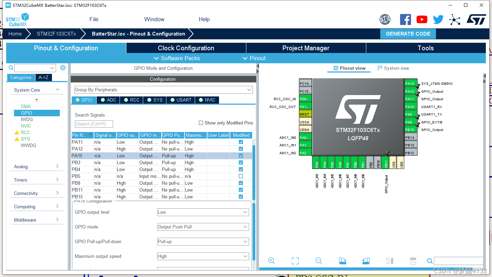492x277 pixels.
Task: Click the ST logo in the header
Action: coord(476,19)
